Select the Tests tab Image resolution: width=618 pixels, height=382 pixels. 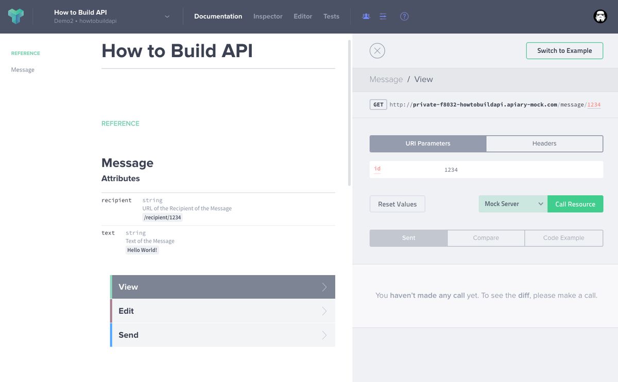click(331, 16)
